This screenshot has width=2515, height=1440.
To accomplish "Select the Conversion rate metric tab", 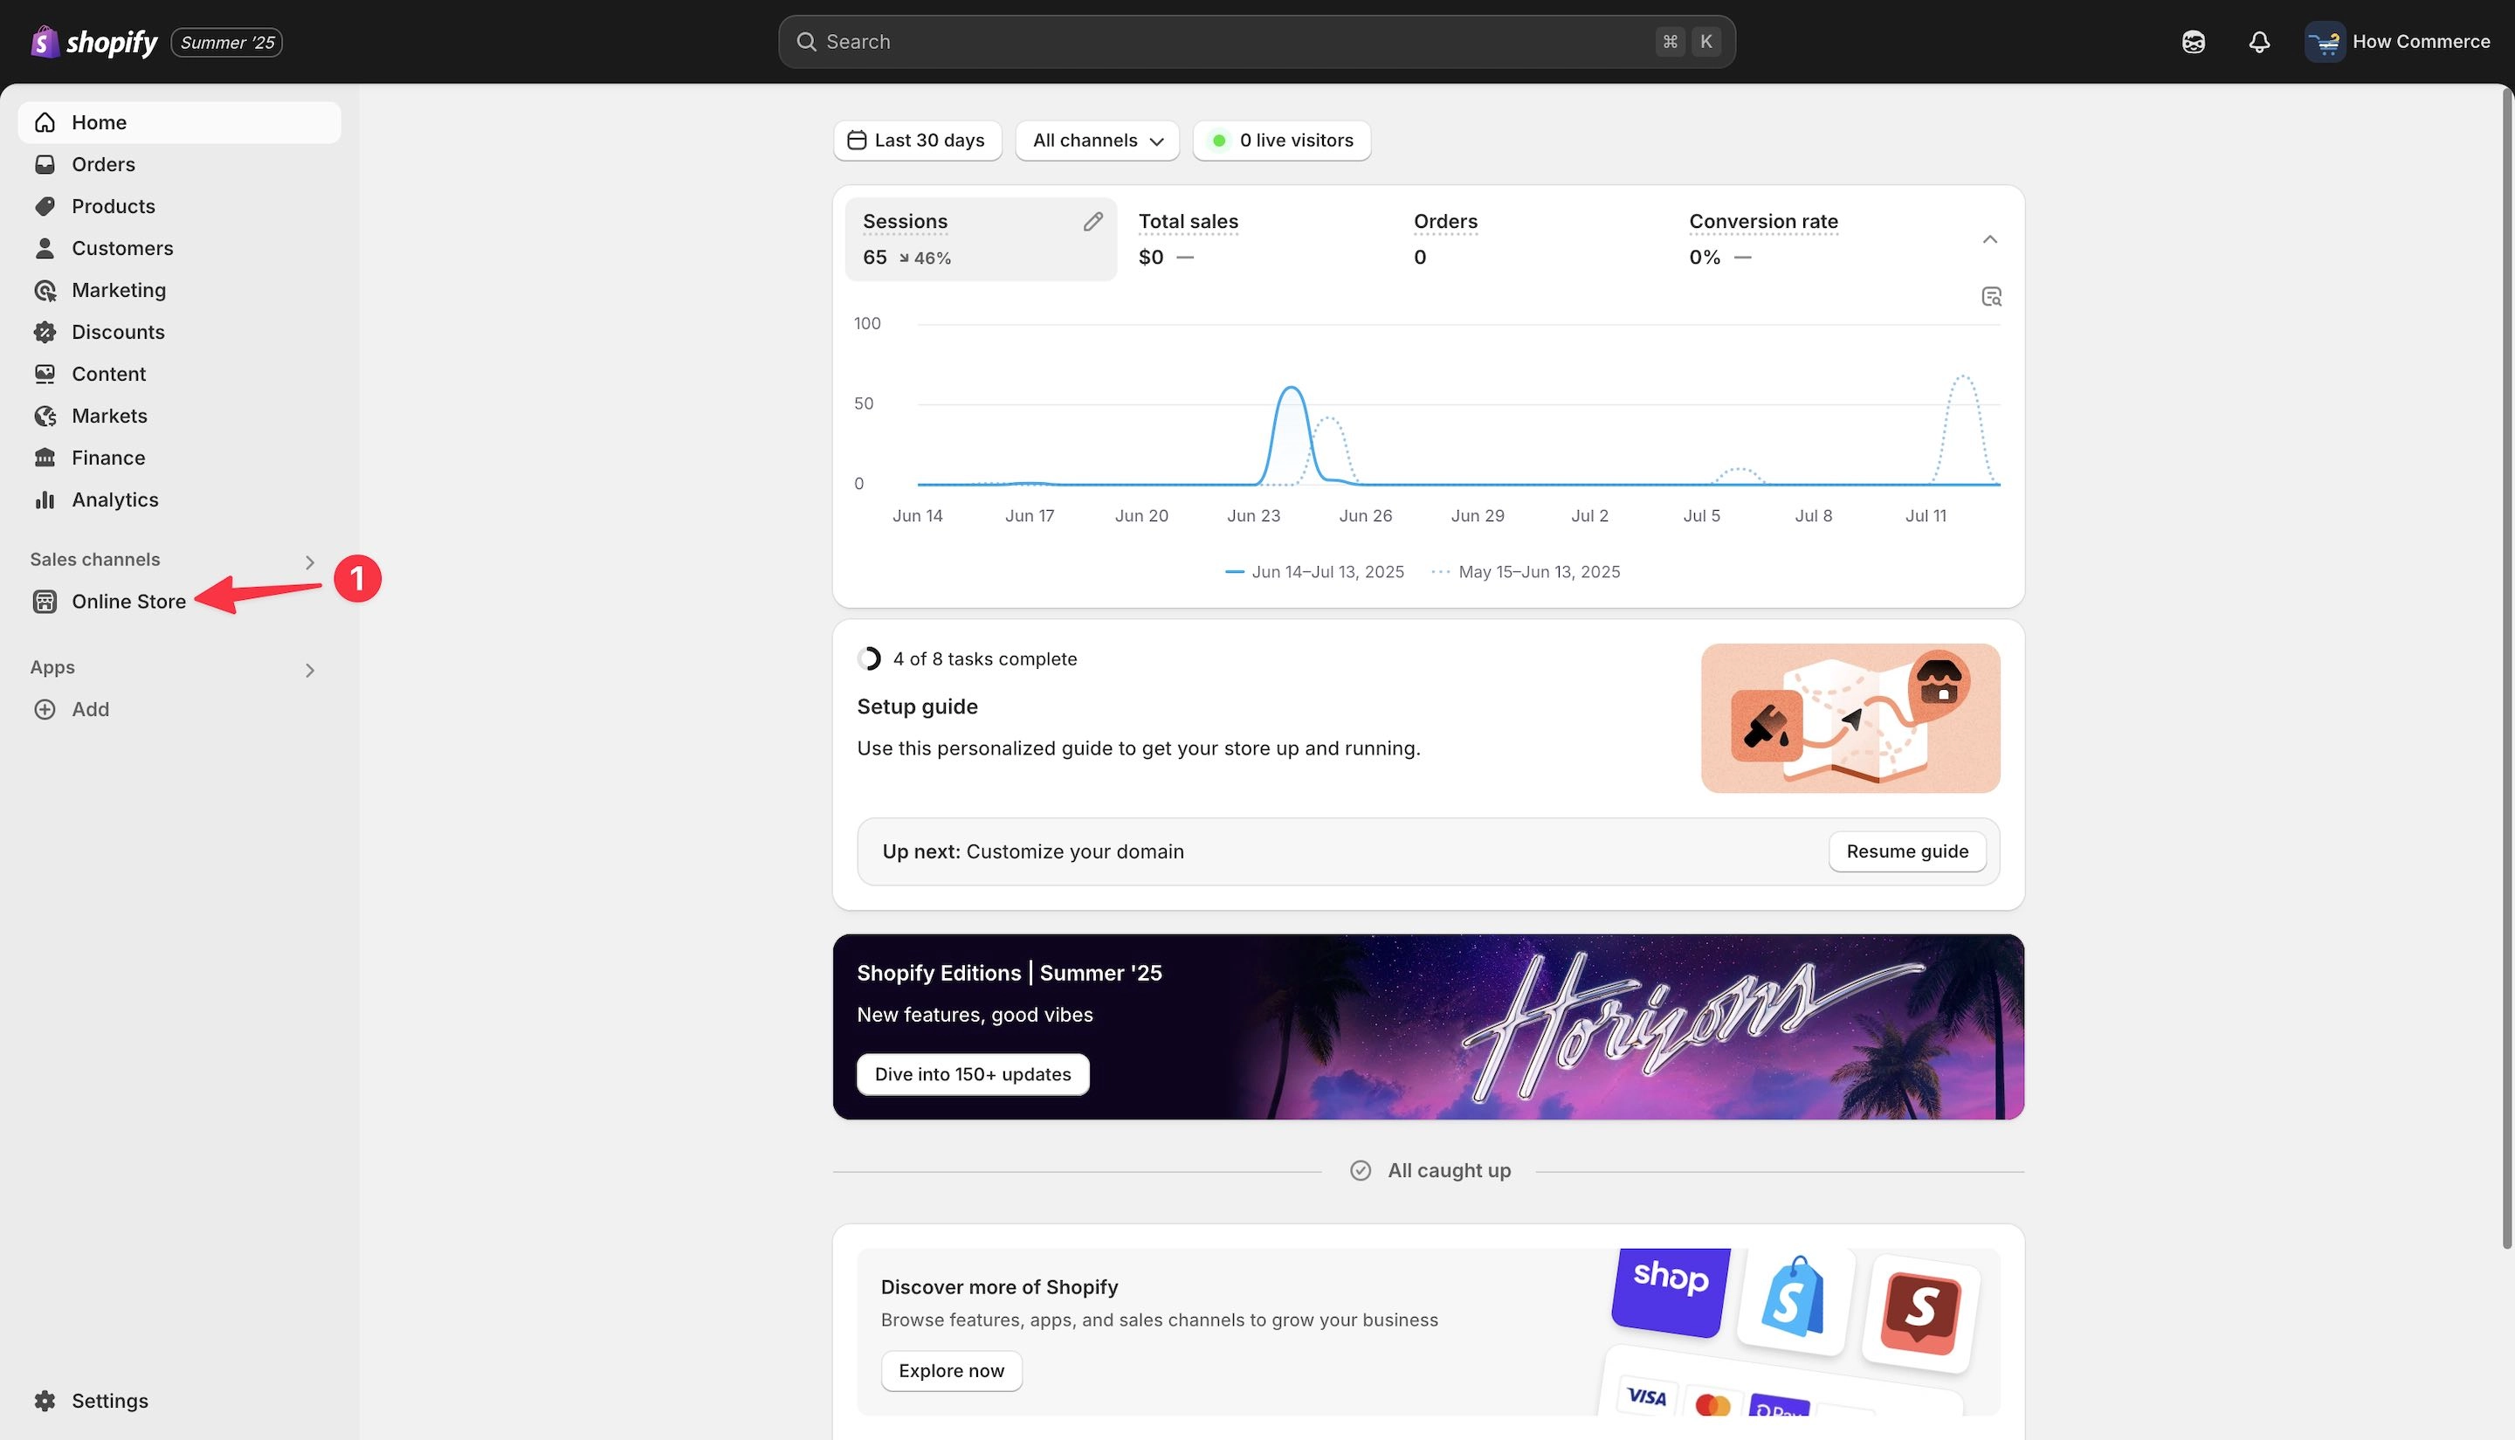I will pyautogui.click(x=1807, y=239).
